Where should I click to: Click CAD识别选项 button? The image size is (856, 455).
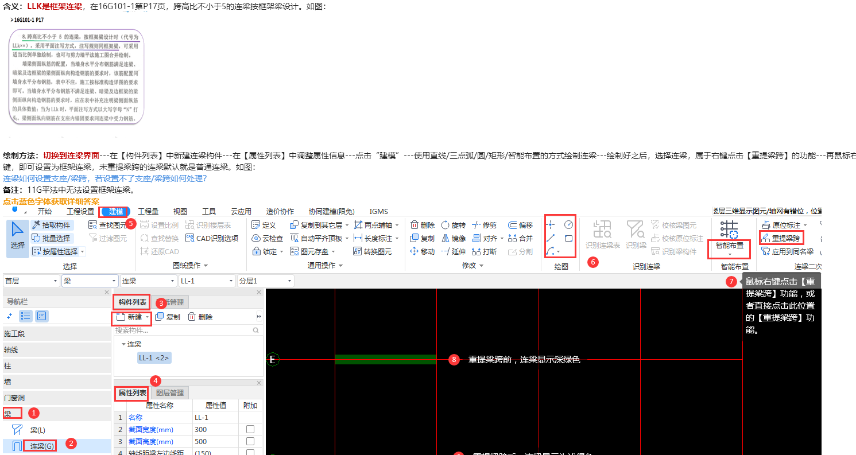click(x=211, y=238)
